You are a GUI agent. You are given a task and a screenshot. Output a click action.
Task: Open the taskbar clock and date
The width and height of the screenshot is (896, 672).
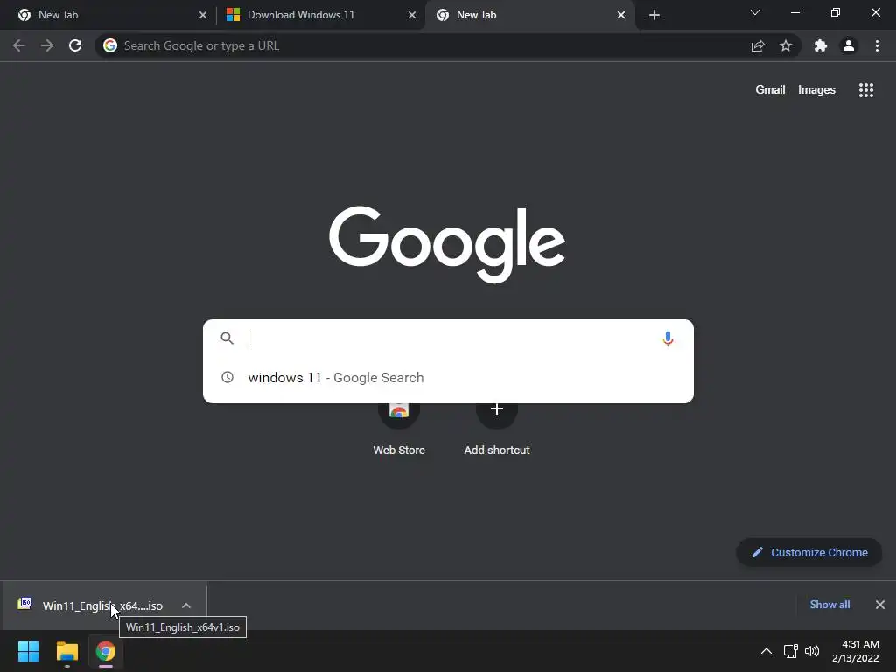click(x=856, y=651)
